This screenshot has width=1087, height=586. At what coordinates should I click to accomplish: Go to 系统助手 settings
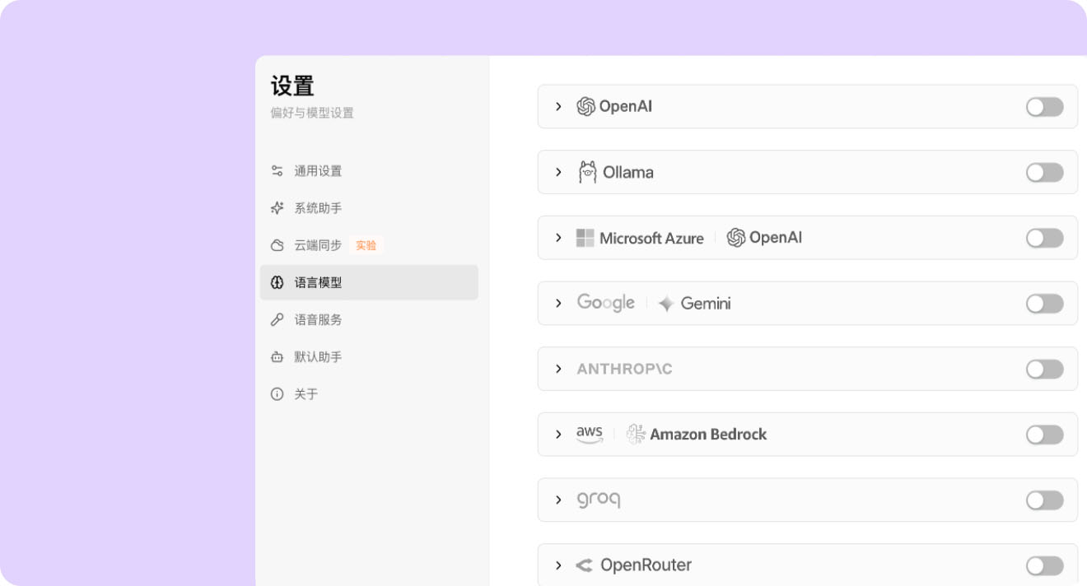point(319,207)
